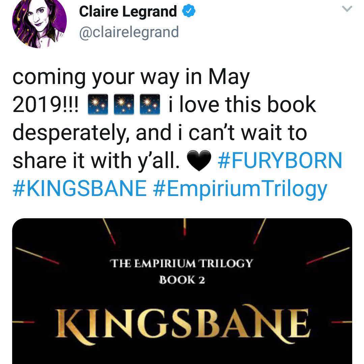Open the #EmpiriumTrilogy hashtag

point(240,189)
